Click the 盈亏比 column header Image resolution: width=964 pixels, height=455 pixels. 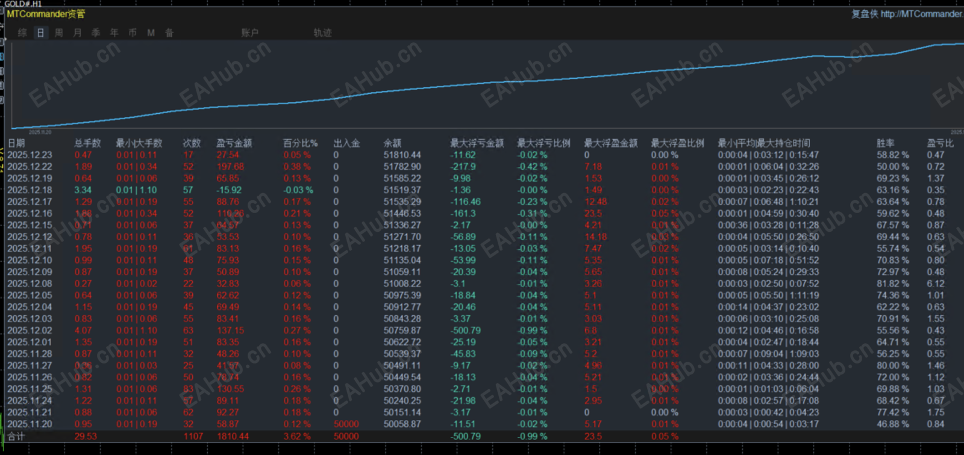click(940, 143)
